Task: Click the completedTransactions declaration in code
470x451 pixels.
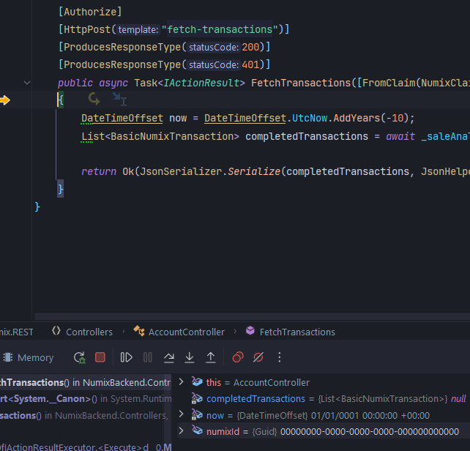Action: point(307,136)
